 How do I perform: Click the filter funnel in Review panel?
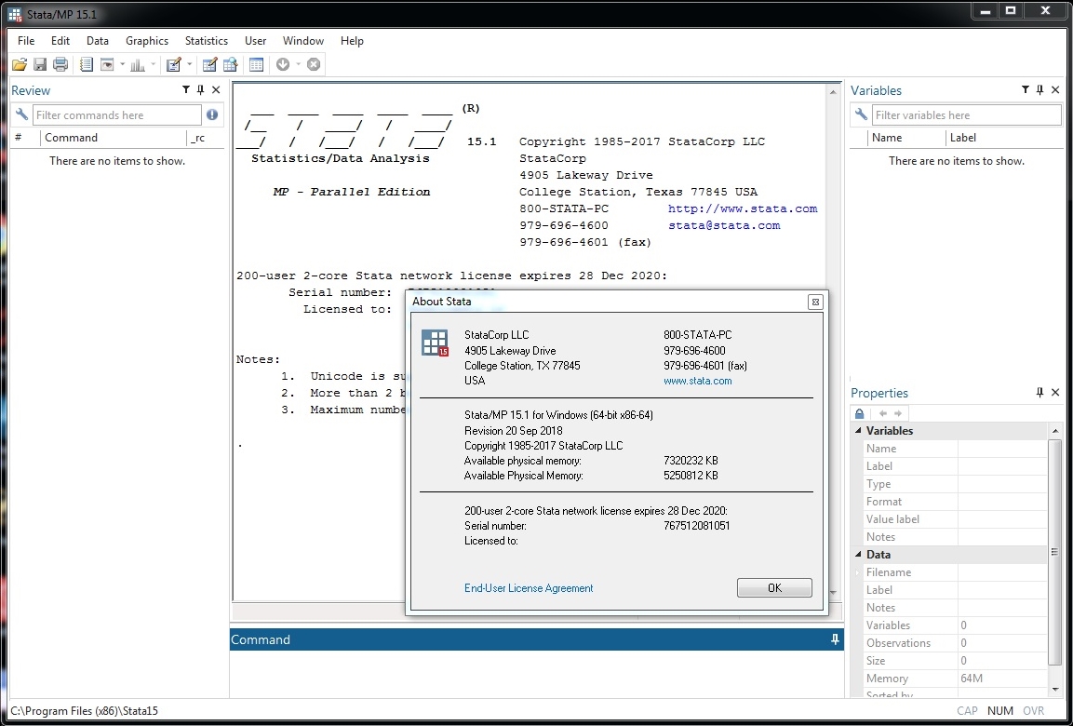[185, 89]
